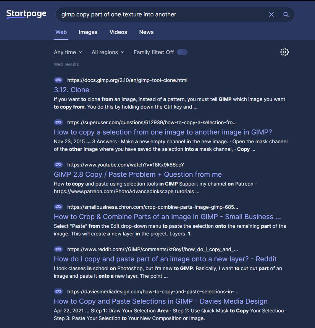Toggle the Family filter switch
This screenshot has height=328, width=315.
pyautogui.click(x=182, y=52)
